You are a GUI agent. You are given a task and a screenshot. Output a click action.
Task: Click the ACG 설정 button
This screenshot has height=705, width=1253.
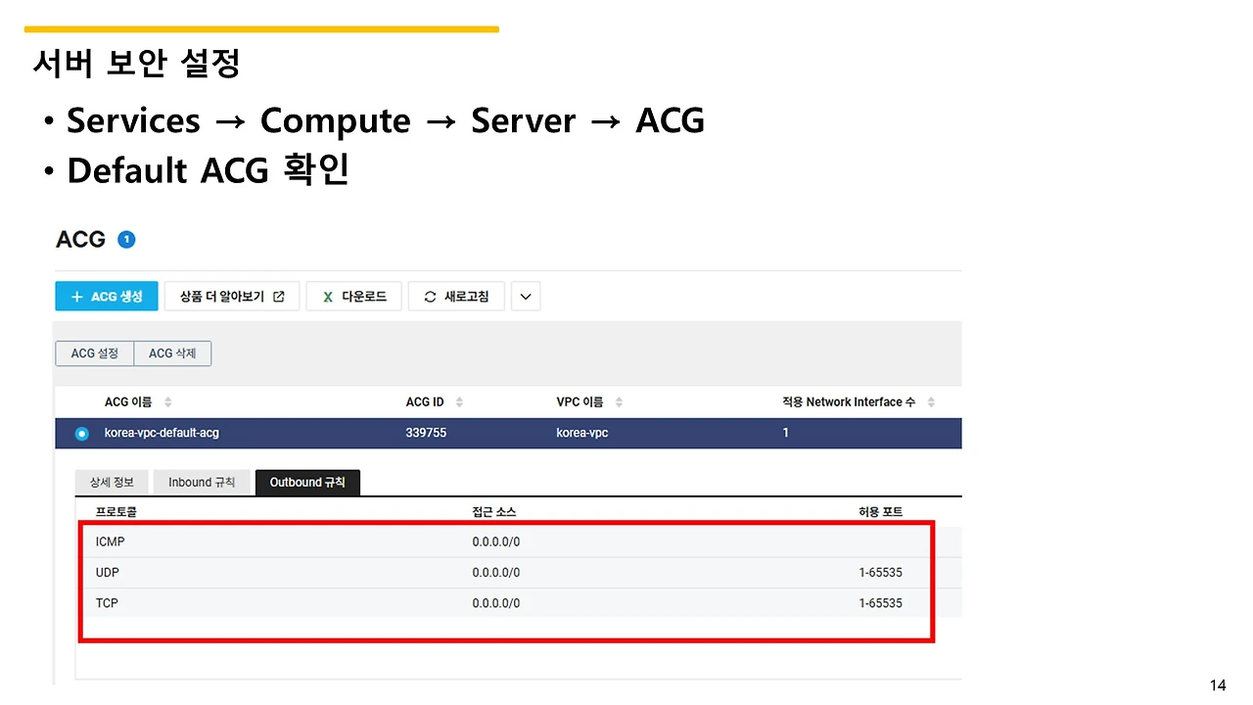point(95,353)
